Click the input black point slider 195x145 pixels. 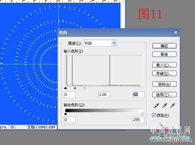tap(66, 88)
